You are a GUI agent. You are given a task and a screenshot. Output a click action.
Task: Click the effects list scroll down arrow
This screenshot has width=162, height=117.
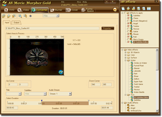[x=157, y=111]
